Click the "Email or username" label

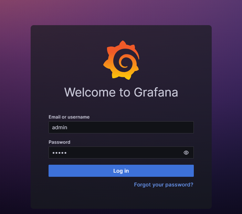[x=69, y=117]
